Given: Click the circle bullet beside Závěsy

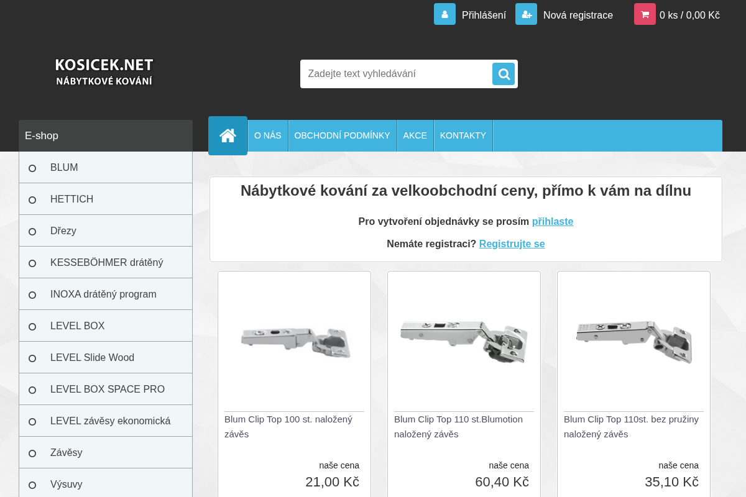Looking at the screenshot, I should coord(32,454).
